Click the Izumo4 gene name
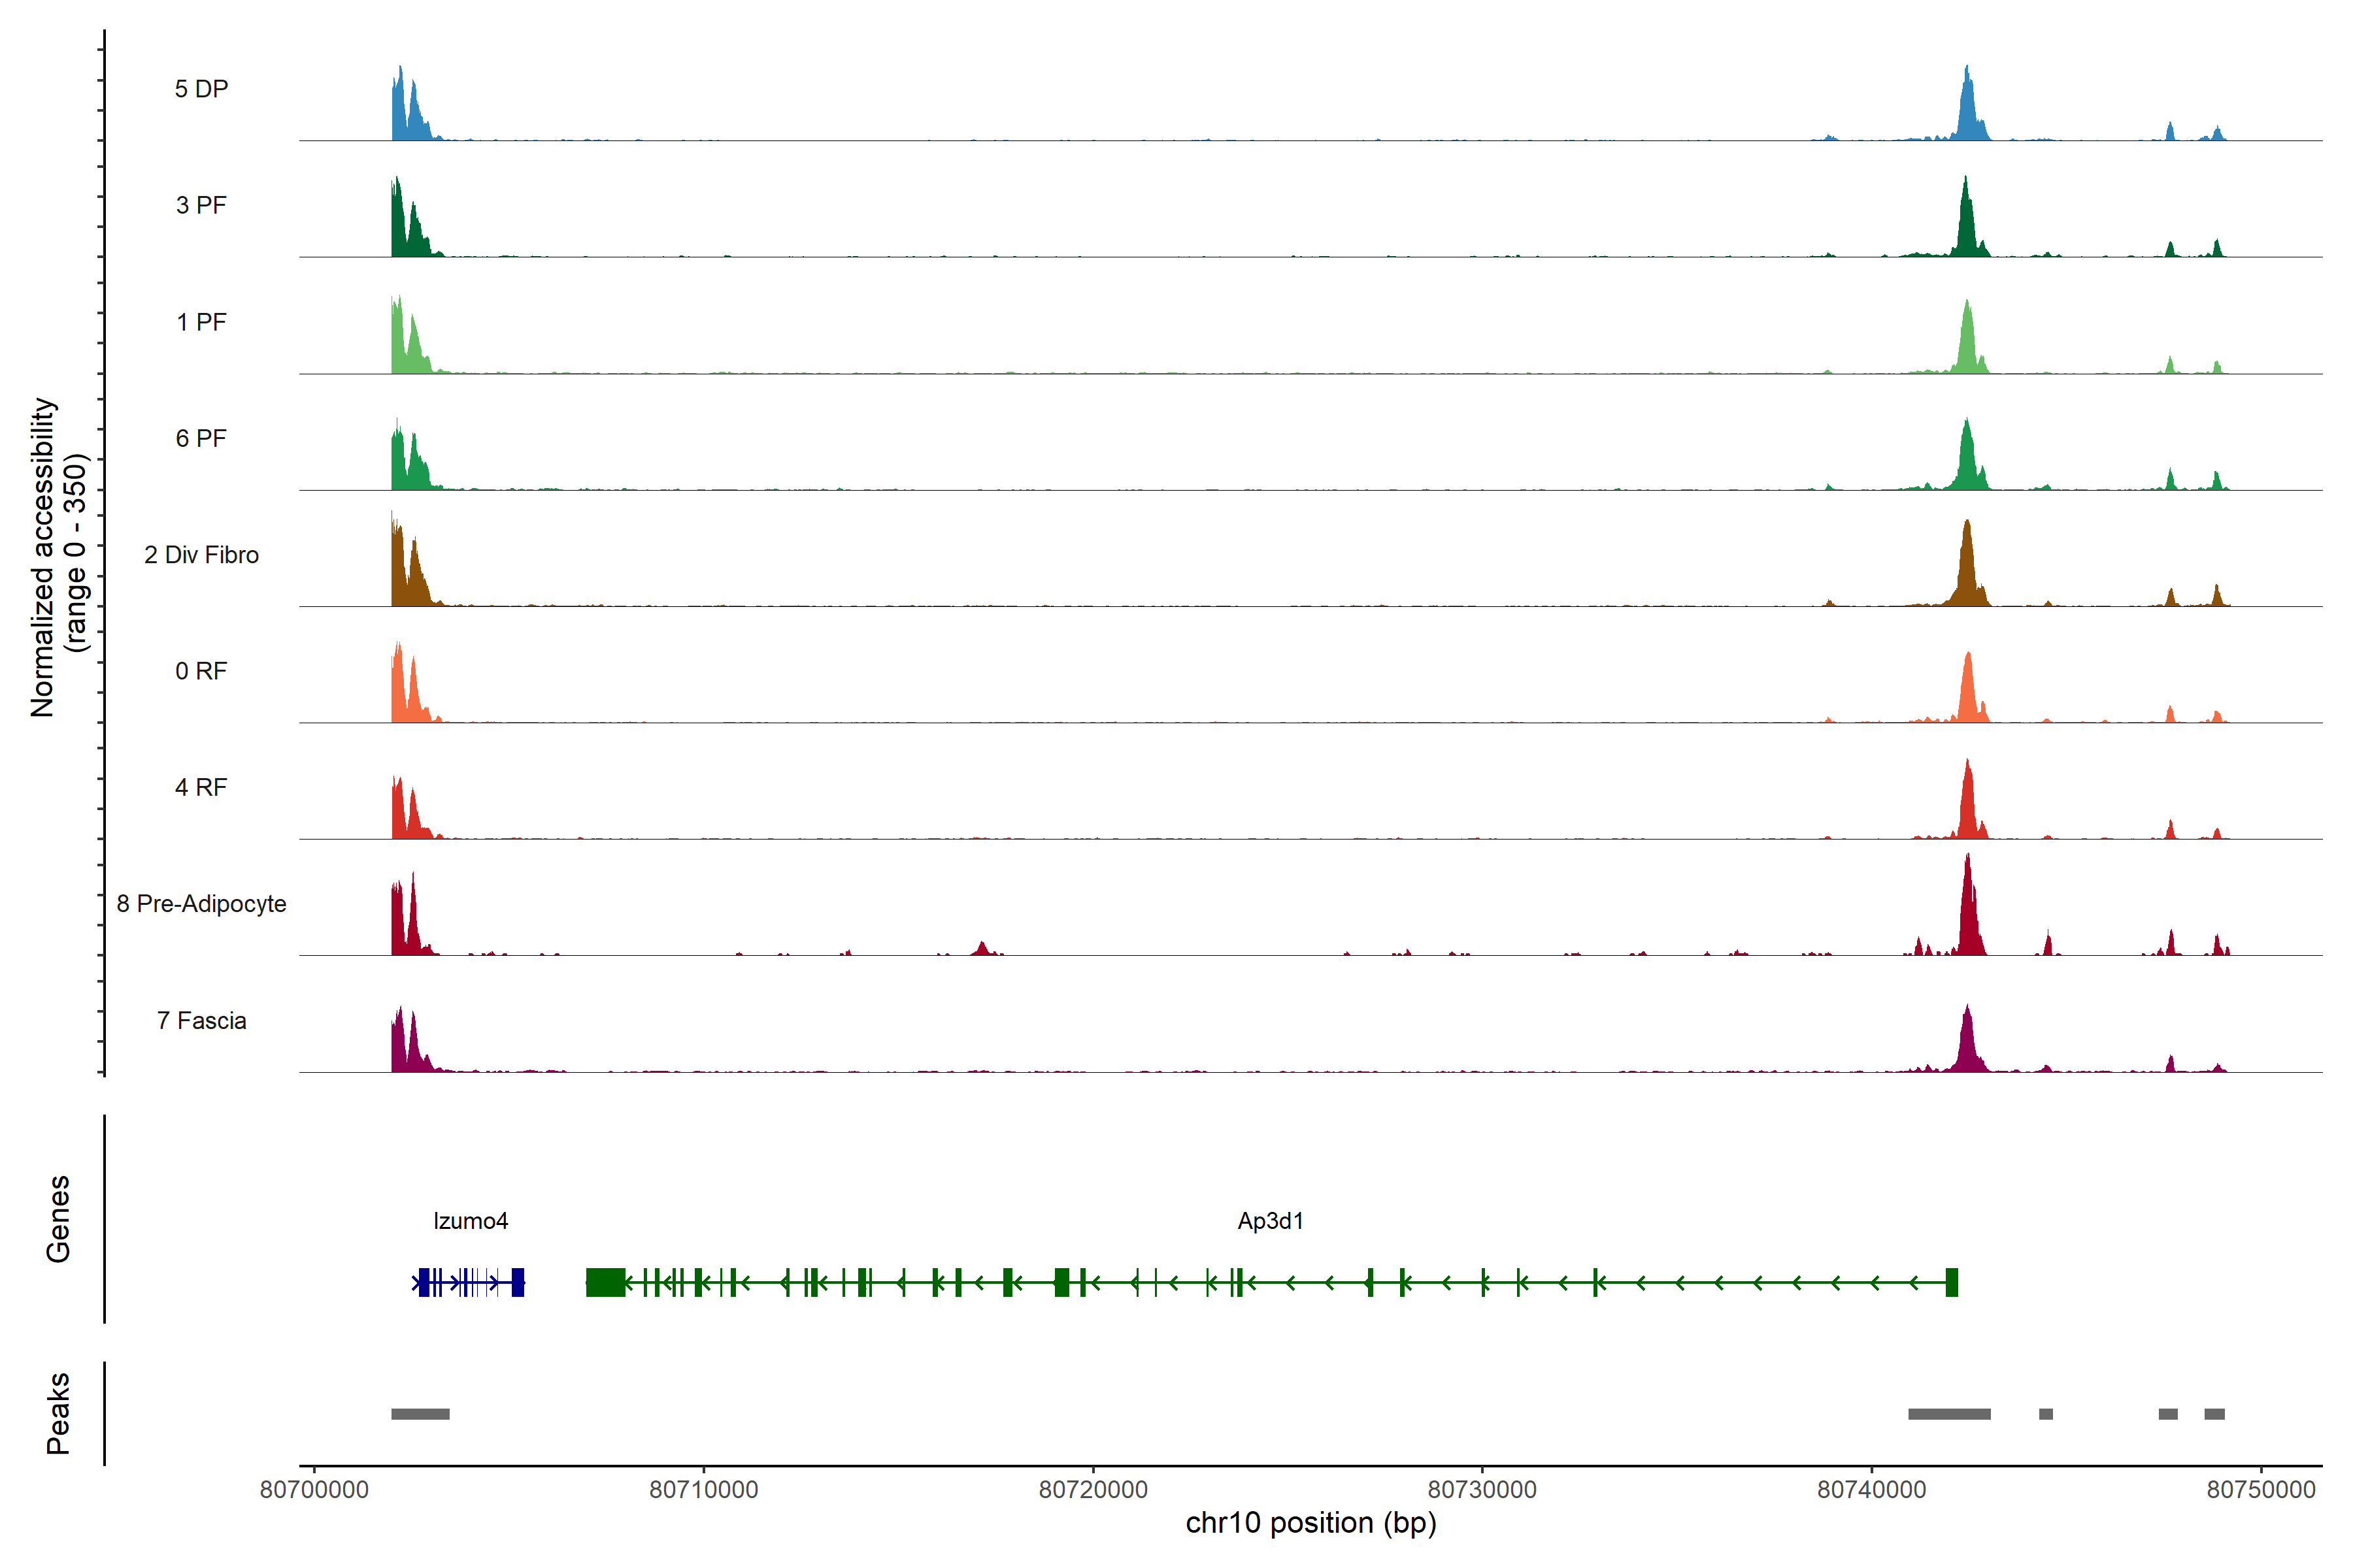This screenshot has height=1568, width=2353. pyautogui.click(x=470, y=1221)
